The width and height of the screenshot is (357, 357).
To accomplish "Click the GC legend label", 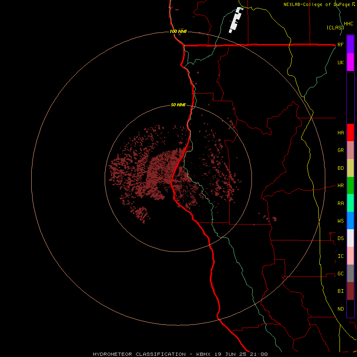I will tap(341, 274).
